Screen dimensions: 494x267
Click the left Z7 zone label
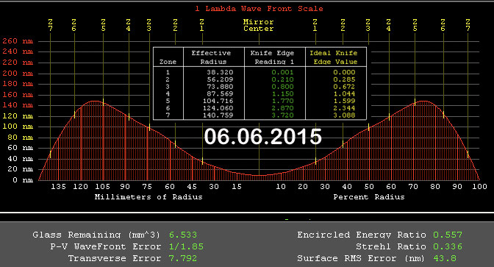coord(51,25)
